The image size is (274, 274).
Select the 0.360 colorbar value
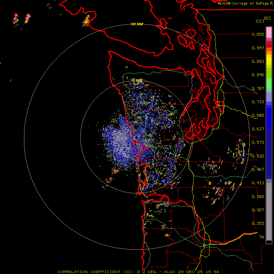click(258, 197)
